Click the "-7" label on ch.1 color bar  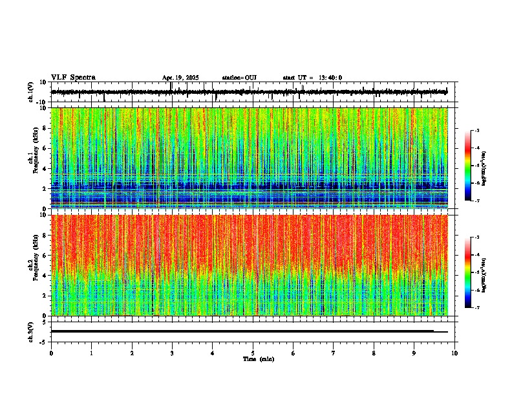click(x=477, y=201)
